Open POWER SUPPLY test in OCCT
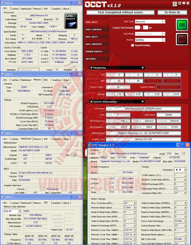191x245 pixels. [97, 51]
